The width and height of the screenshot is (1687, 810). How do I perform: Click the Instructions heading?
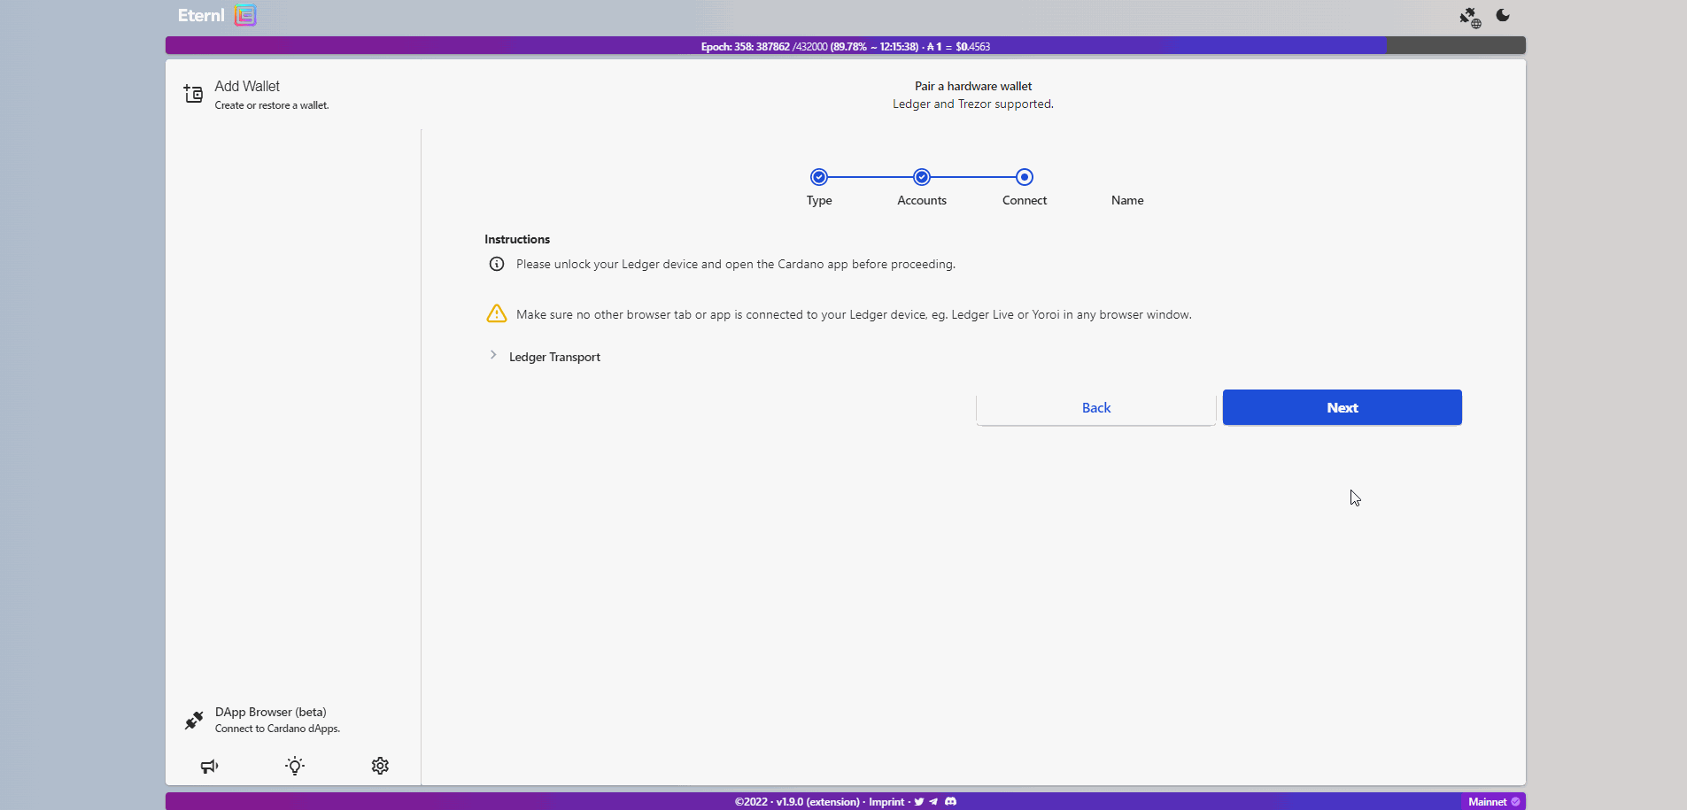(517, 239)
